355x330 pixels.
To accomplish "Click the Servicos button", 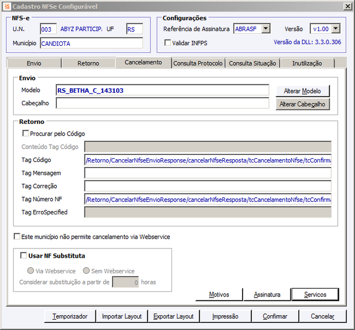I will pos(315,294).
